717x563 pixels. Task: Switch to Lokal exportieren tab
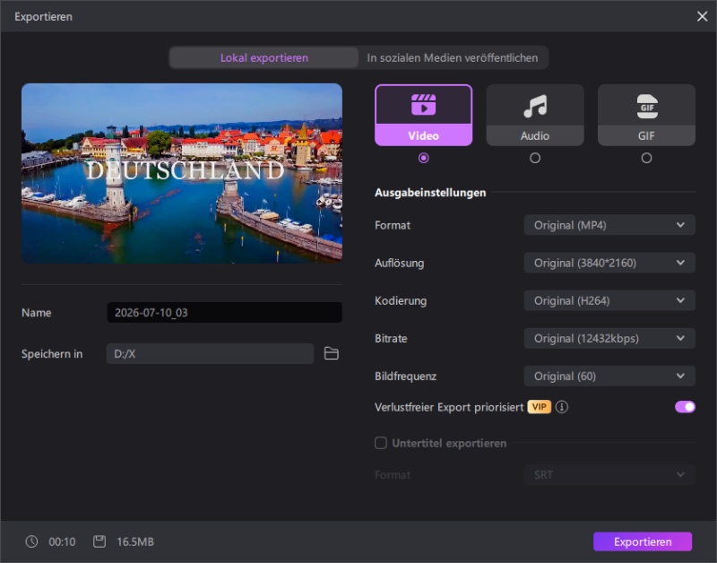click(x=263, y=57)
